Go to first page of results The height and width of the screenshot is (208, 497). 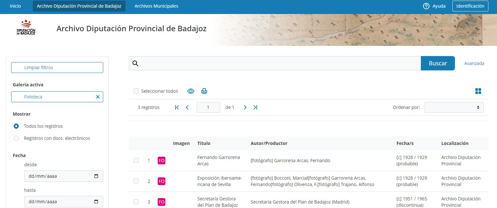tap(177, 107)
